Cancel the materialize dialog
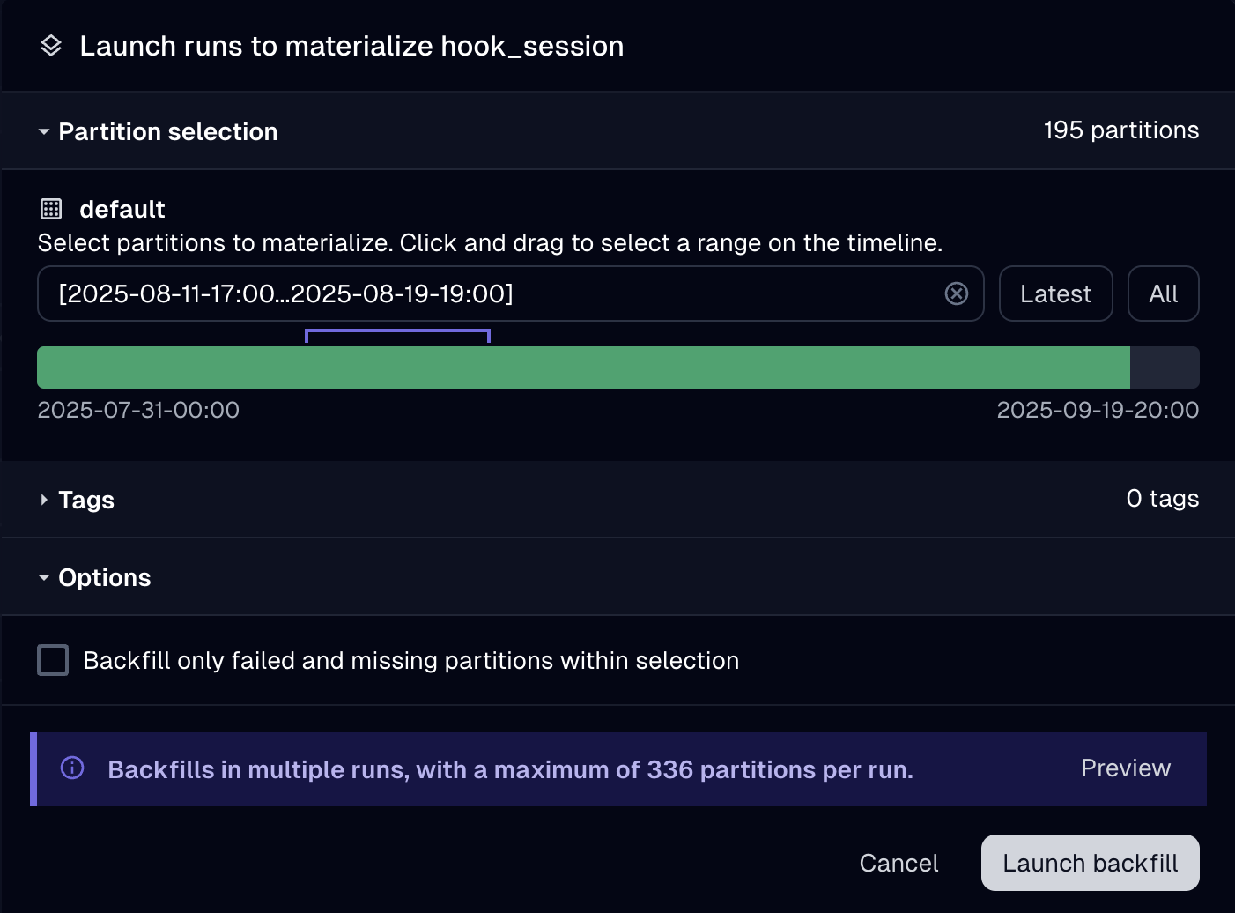This screenshot has height=913, width=1235. pos(899,863)
